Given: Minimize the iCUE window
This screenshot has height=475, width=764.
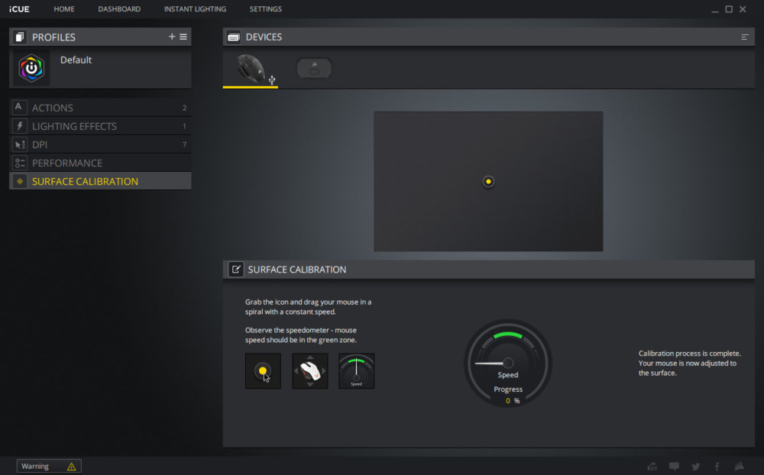Looking at the screenshot, I should [715, 9].
